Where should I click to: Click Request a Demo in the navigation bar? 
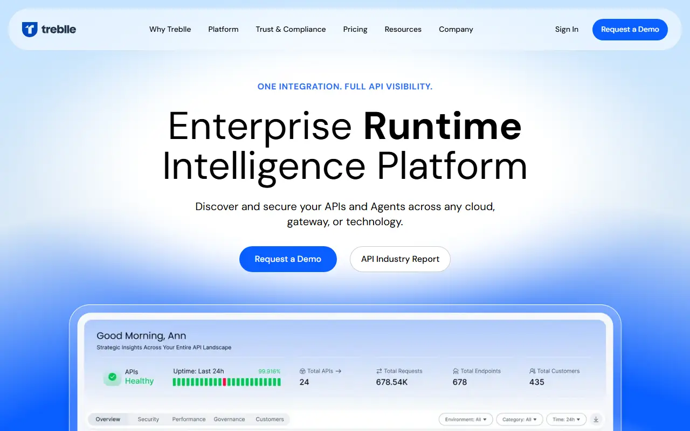(x=630, y=30)
